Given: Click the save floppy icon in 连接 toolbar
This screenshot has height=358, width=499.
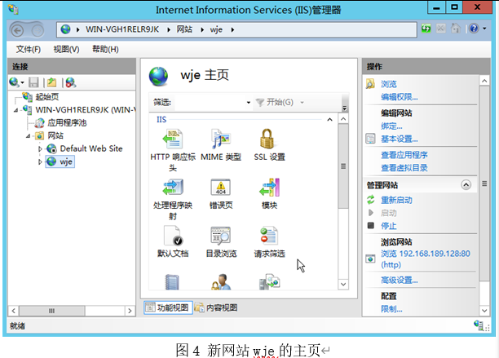Looking at the screenshot, I should (x=33, y=82).
